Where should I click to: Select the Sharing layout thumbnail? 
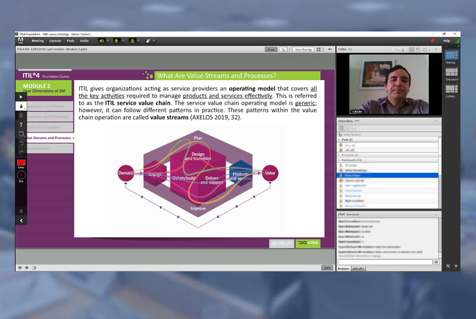point(452,55)
